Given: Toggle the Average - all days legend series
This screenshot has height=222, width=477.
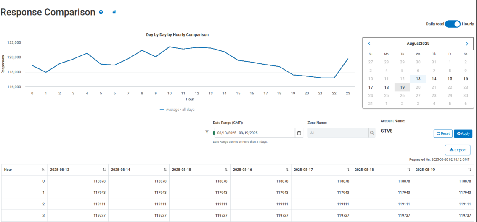Looking at the screenshot, I should [x=177, y=110].
